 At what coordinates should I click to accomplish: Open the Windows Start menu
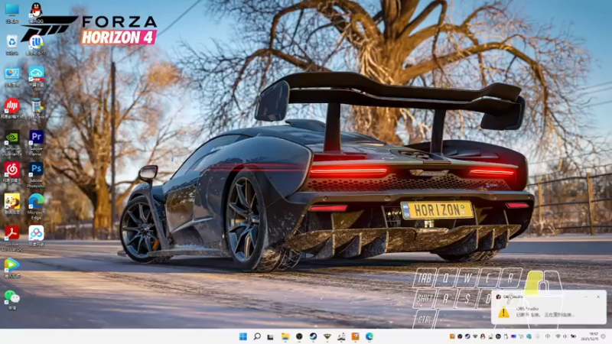click(243, 336)
